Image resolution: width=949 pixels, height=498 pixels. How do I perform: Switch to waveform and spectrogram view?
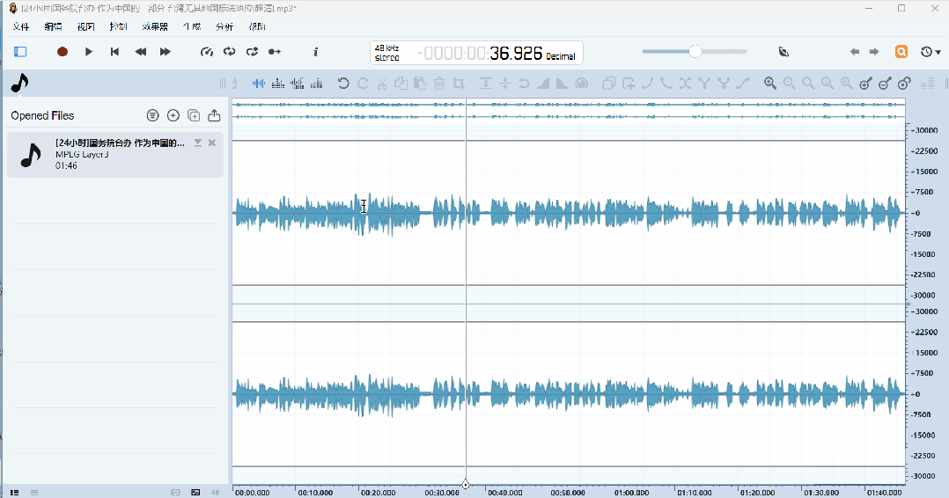[x=298, y=84]
